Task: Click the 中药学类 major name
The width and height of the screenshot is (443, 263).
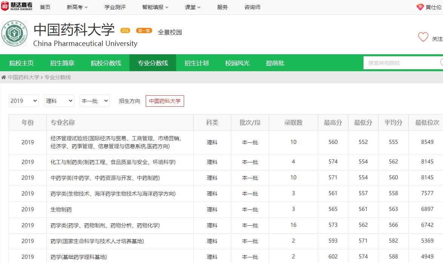Action: pos(105,178)
